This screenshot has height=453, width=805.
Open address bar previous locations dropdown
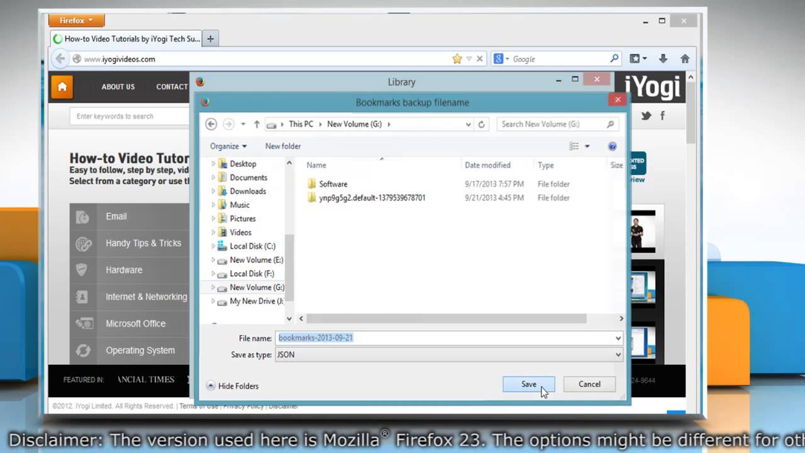(x=468, y=125)
